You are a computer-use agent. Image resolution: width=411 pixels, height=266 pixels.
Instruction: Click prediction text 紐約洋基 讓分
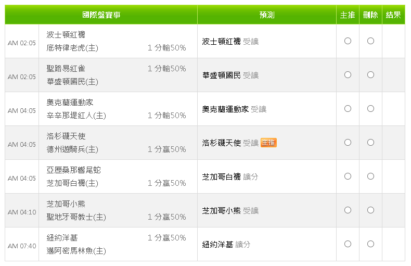pyautogui.click(x=226, y=245)
